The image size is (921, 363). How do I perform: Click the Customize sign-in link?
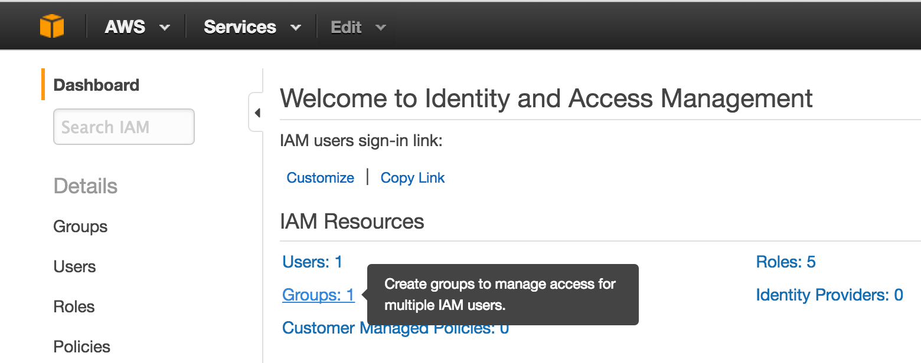point(321,178)
